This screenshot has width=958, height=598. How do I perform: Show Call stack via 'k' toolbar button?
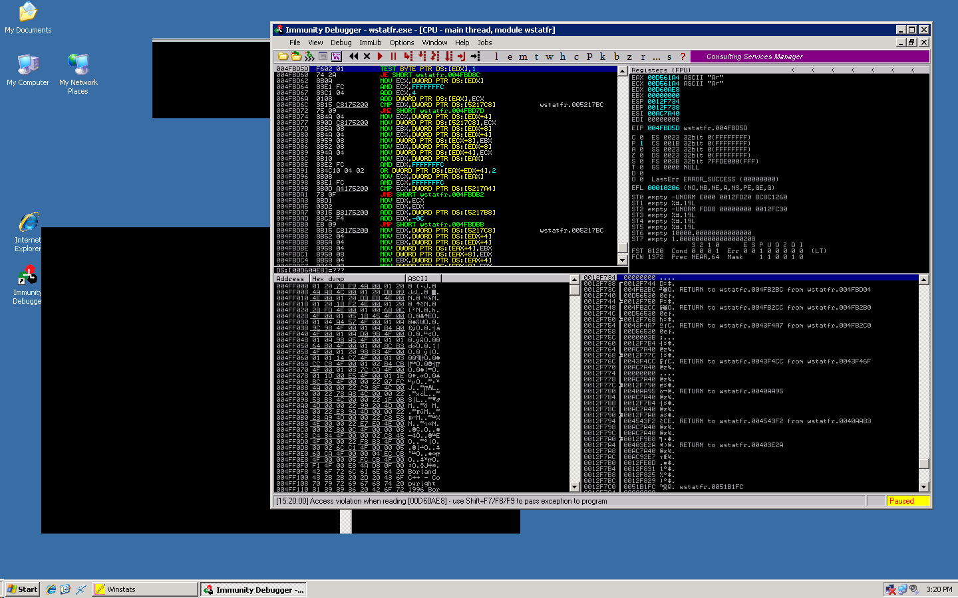pyautogui.click(x=603, y=56)
